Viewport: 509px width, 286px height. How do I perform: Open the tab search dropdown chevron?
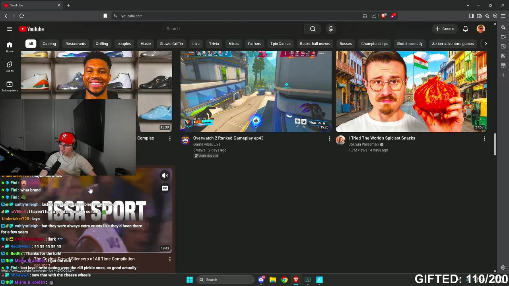[468, 5]
